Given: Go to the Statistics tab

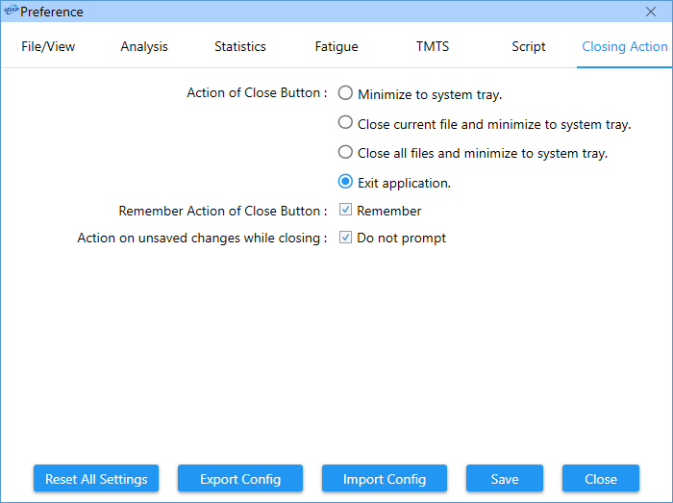Looking at the screenshot, I should 240,46.
